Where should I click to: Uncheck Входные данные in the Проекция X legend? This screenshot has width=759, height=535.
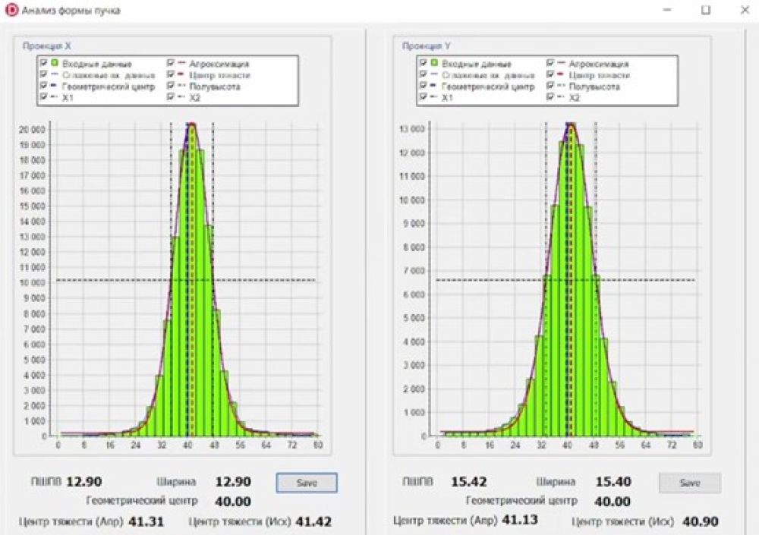(43, 64)
